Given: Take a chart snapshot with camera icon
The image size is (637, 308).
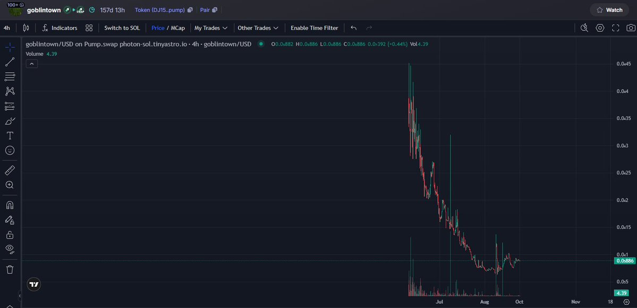Looking at the screenshot, I should 631,28.
